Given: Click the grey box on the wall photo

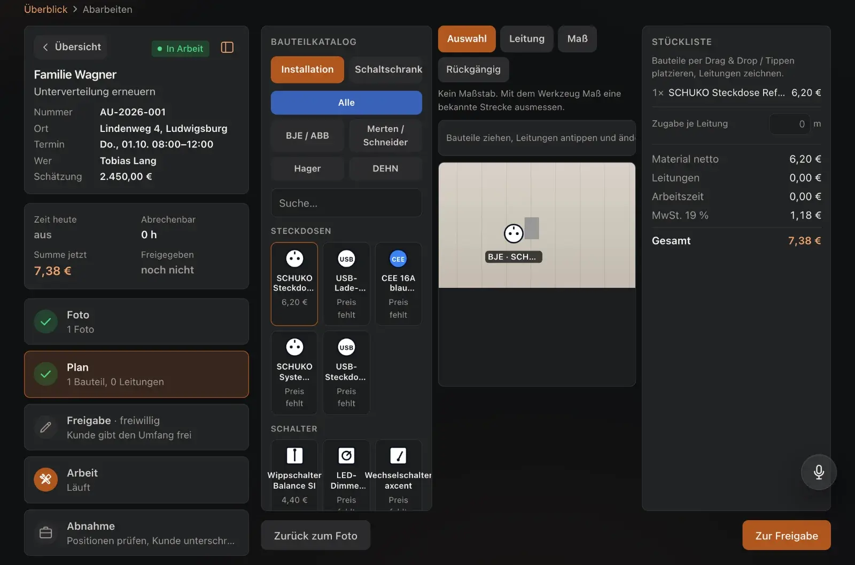Looking at the screenshot, I should tap(532, 228).
